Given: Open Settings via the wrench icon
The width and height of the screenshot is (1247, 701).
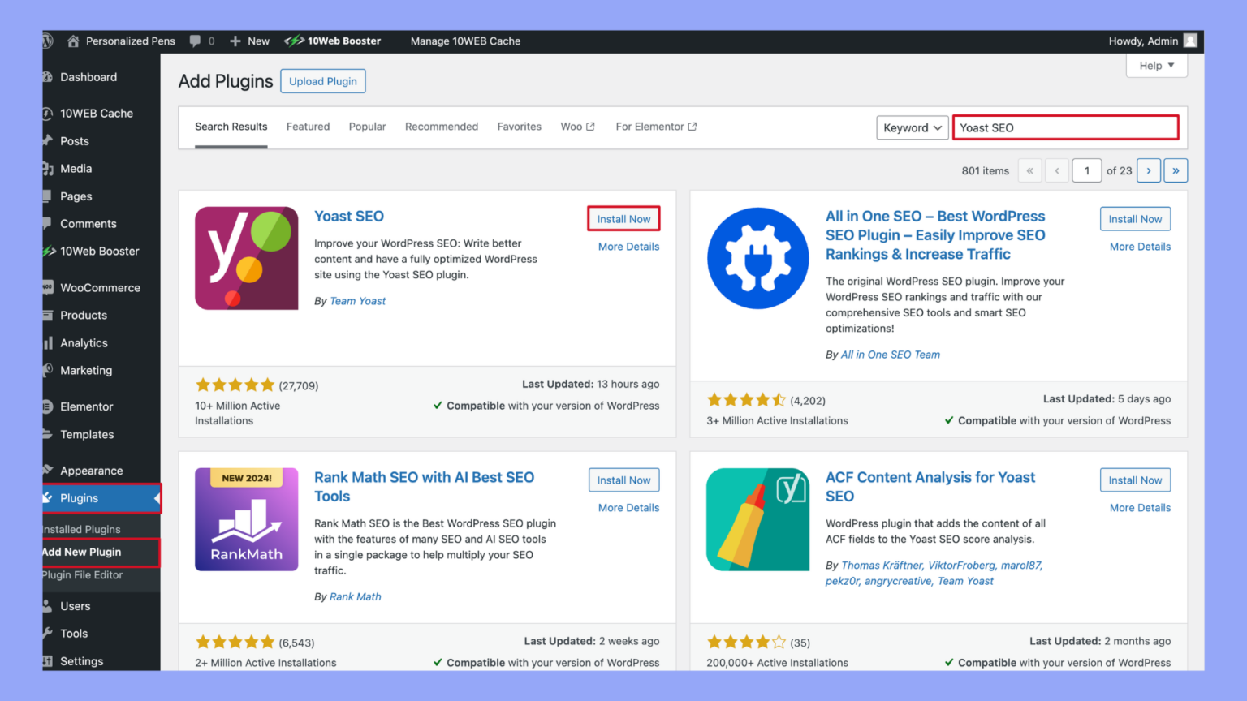Looking at the screenshot, I should click(x=50, y=660).
